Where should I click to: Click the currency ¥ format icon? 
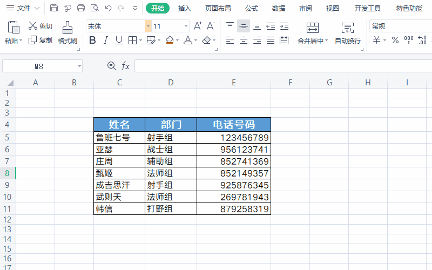click(376, 40)
